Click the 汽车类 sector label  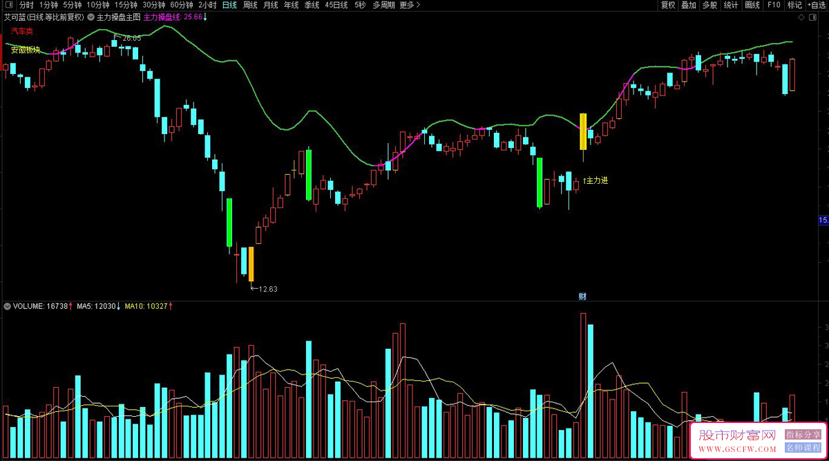22,31
